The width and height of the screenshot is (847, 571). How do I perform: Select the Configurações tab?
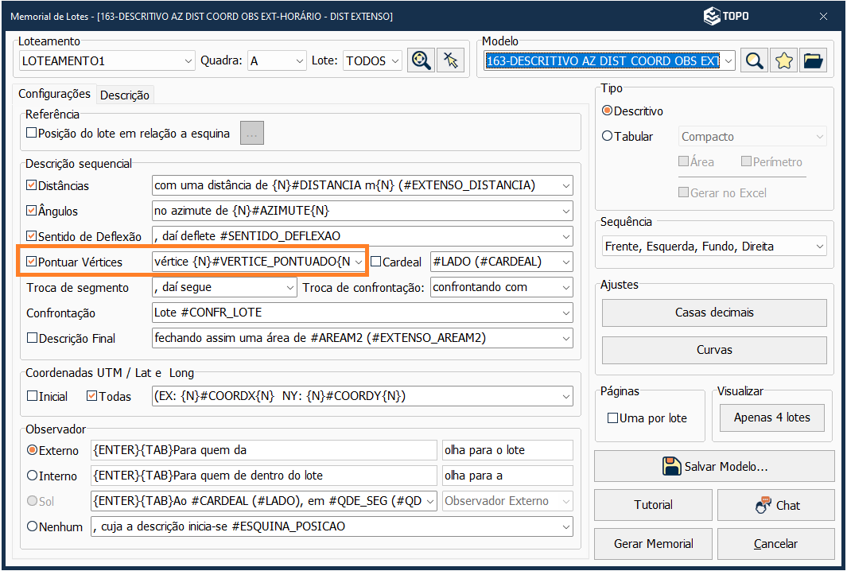point(54,94)
